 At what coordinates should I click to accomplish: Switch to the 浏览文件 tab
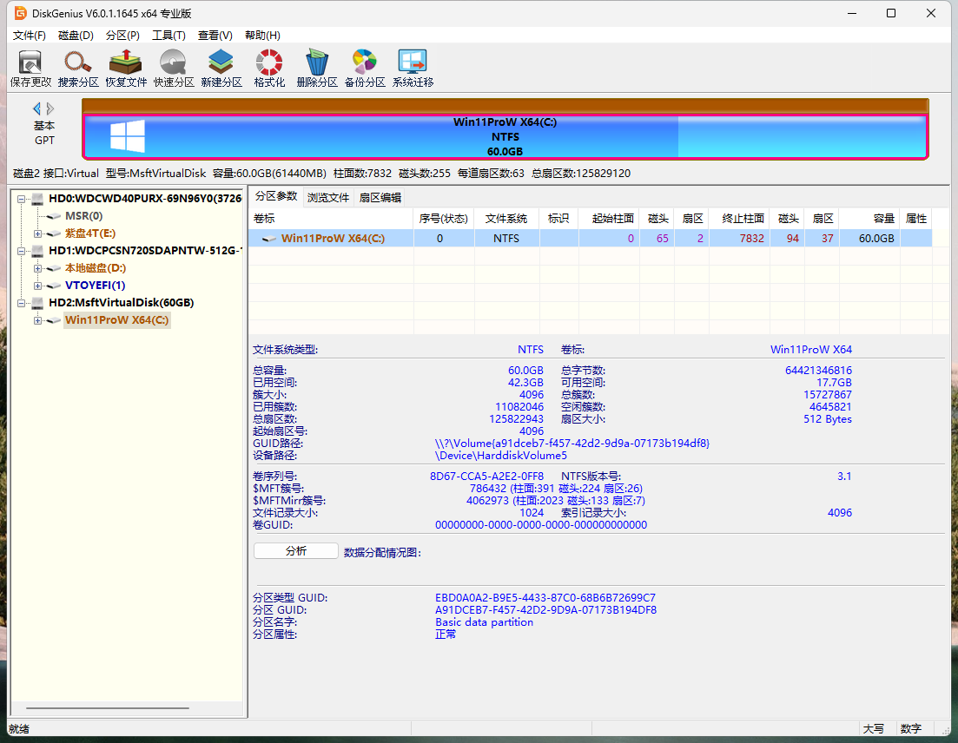click(328, 197)
